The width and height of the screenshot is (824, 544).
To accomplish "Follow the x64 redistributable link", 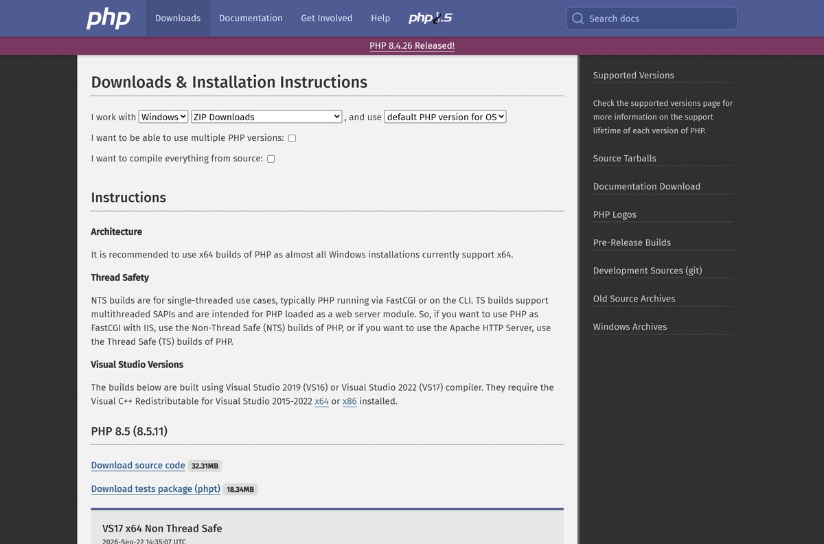I will pyautogui.click(x=321, y=401).
